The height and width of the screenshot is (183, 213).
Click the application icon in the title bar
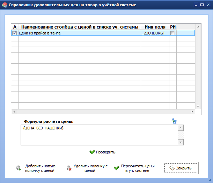[x=4, y=5]
